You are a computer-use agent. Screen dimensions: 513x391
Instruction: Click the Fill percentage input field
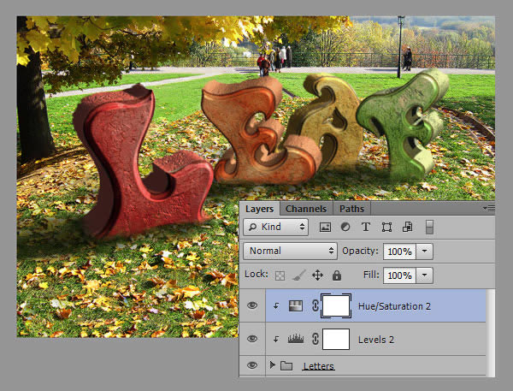tap(398, 275)
